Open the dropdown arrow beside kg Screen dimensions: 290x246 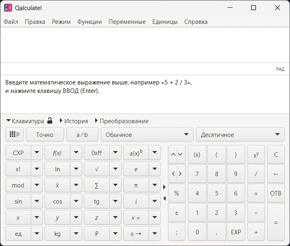[76, 233]
